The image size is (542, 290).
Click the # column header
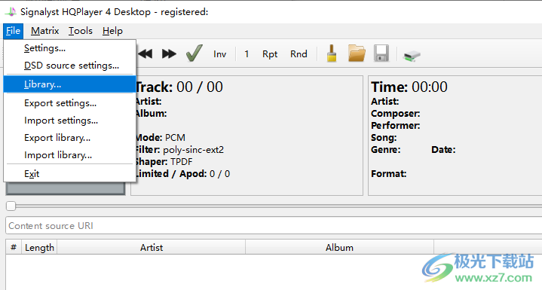[x=14, y=248]
